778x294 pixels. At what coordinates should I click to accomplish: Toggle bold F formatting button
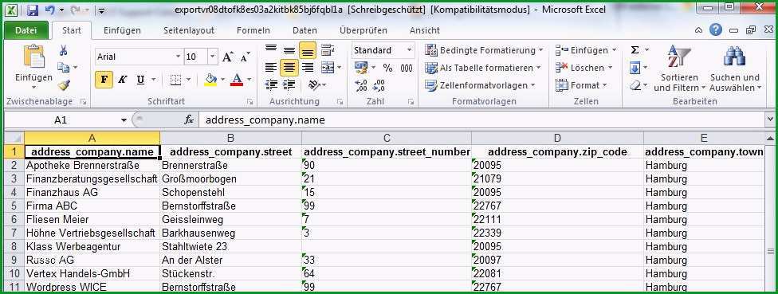tap(104, 80)
